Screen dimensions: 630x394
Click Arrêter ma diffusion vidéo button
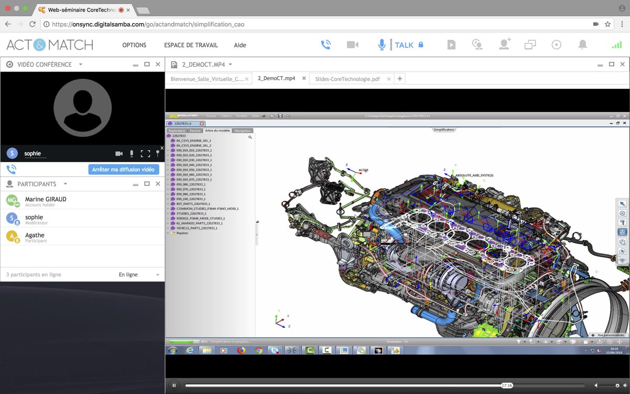pyautogui.click(x=123, y=170)
